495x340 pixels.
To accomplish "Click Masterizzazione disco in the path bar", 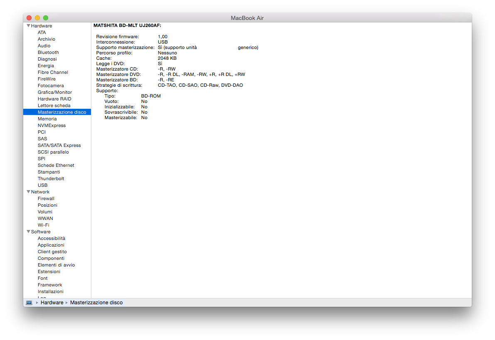I will pyautogui.click(x=96, y=303).
